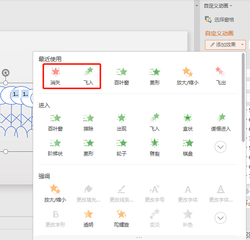Expand more entrance effects with chevron

click(x=220, y=147)
